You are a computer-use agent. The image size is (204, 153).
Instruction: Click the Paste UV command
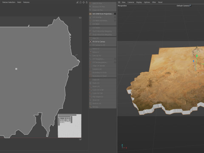pyautogui.click(x=103, y=83)
